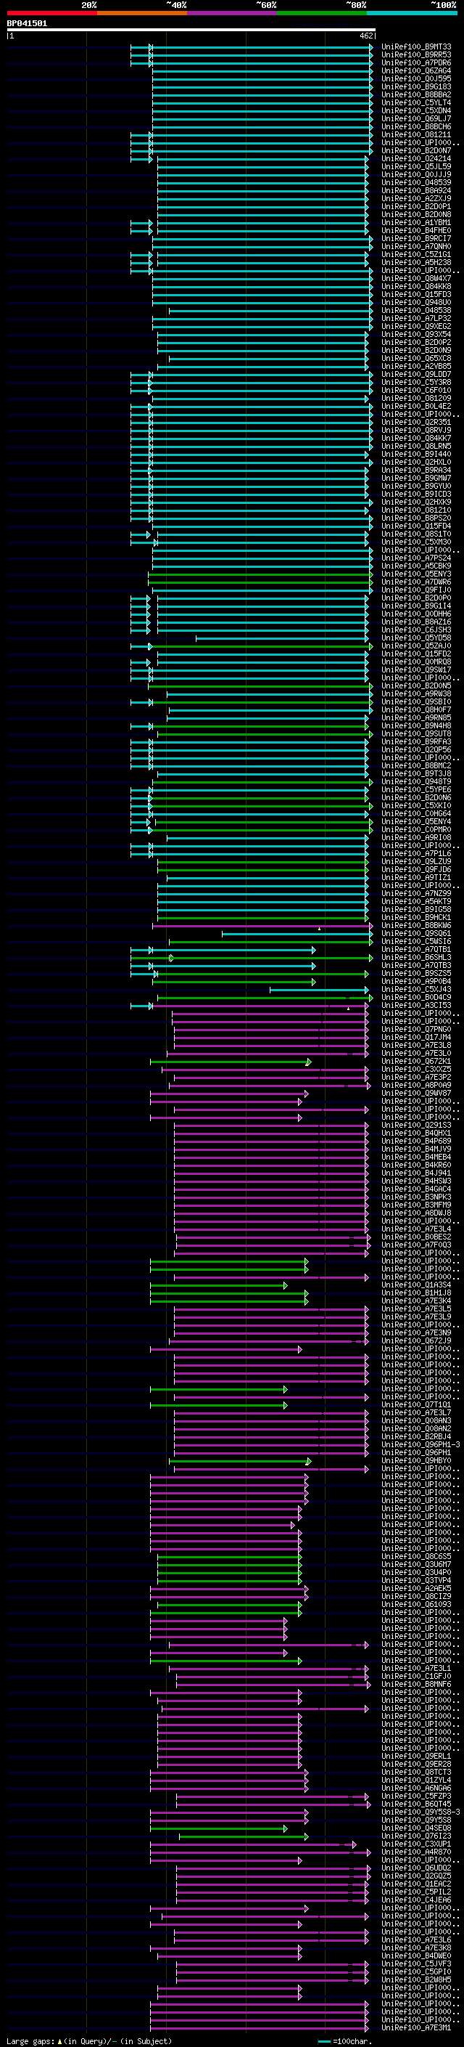Choose hit UniRef100_A7QNH0

point(416,246)
